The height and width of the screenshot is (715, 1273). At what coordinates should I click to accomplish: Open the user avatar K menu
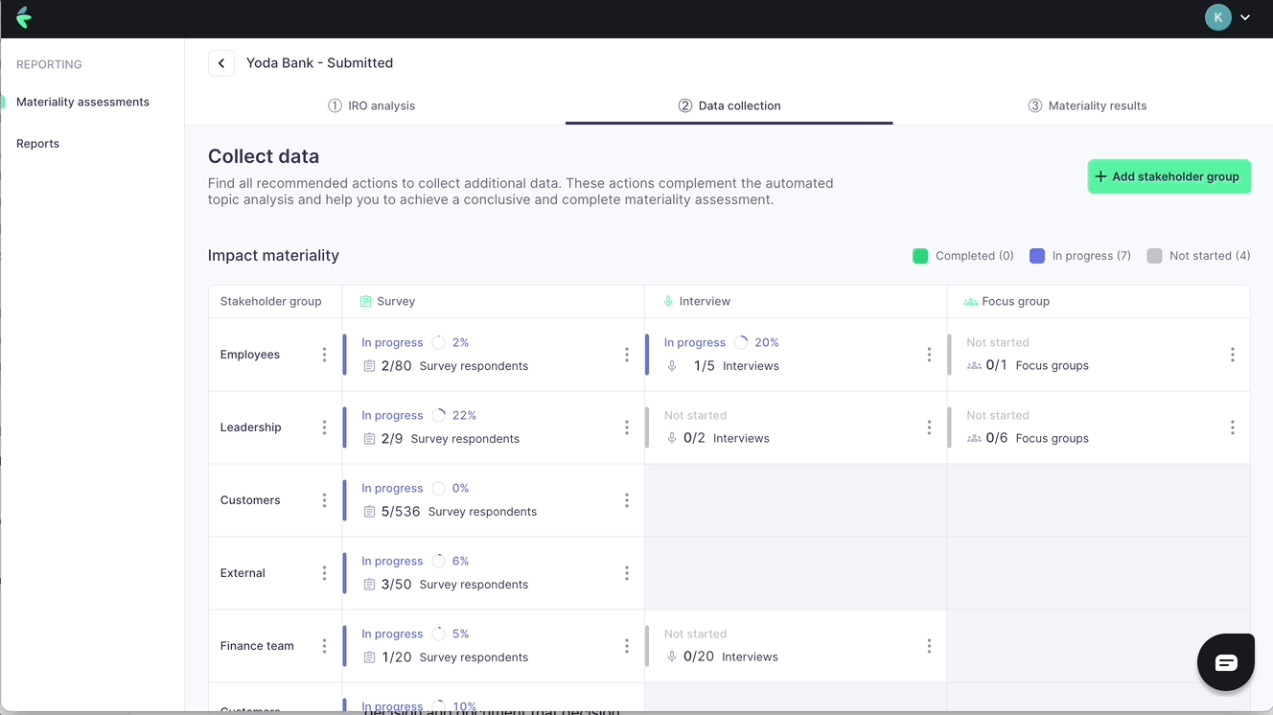1217,17
